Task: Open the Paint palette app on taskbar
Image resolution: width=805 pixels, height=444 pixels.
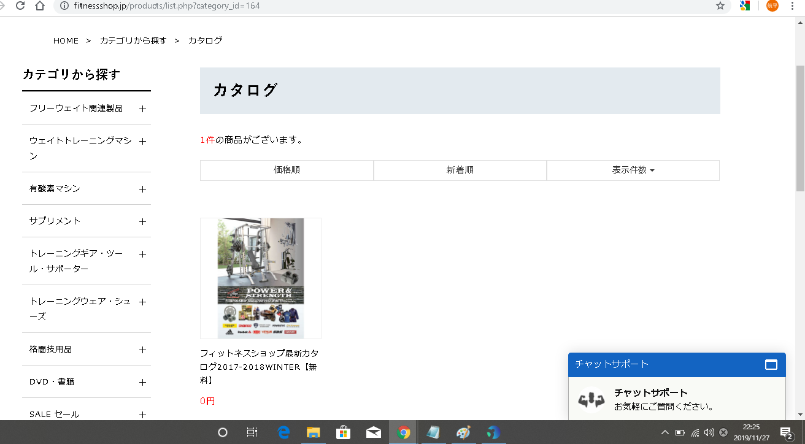Action: coord(463,432)
